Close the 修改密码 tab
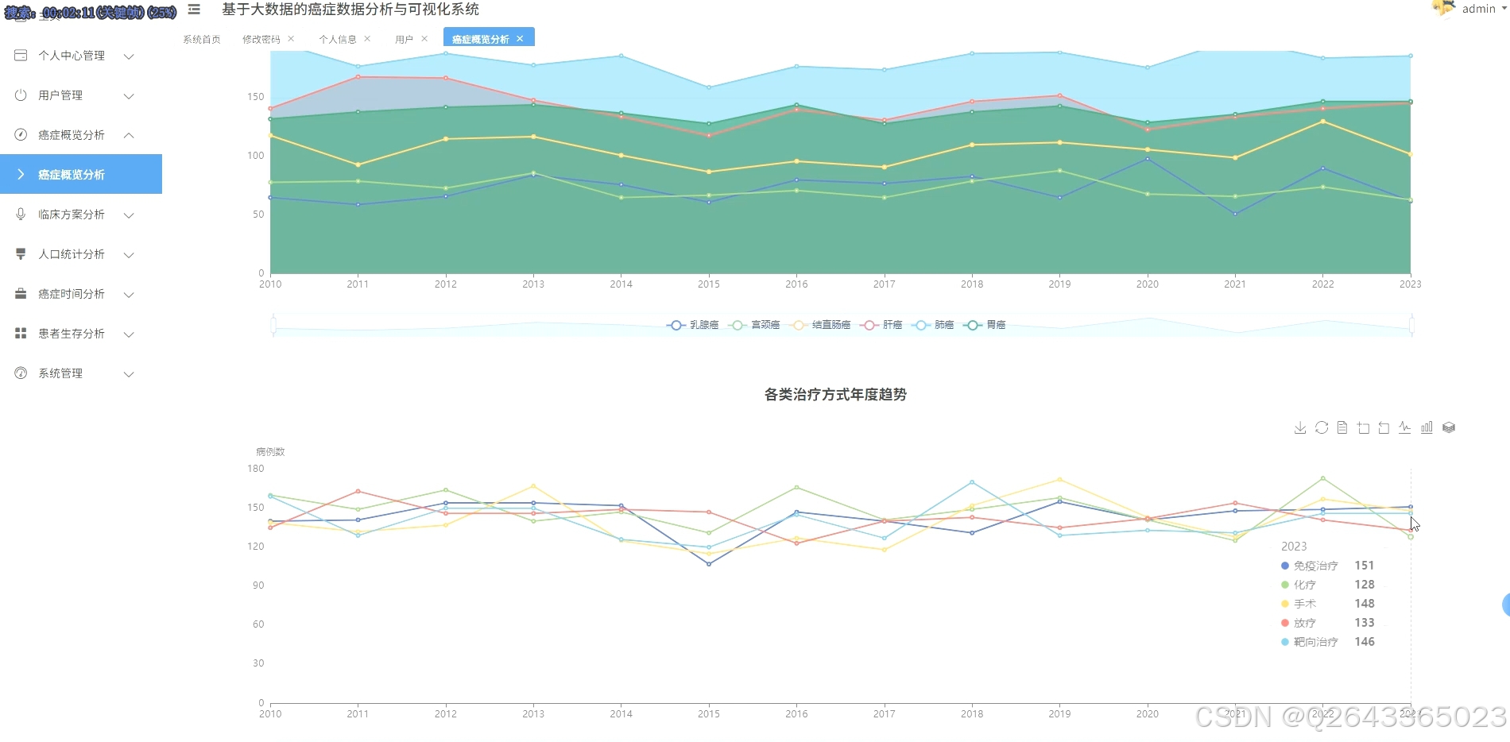The height and width of the screenshot is (742, 1510). click(x=291, y=39)
